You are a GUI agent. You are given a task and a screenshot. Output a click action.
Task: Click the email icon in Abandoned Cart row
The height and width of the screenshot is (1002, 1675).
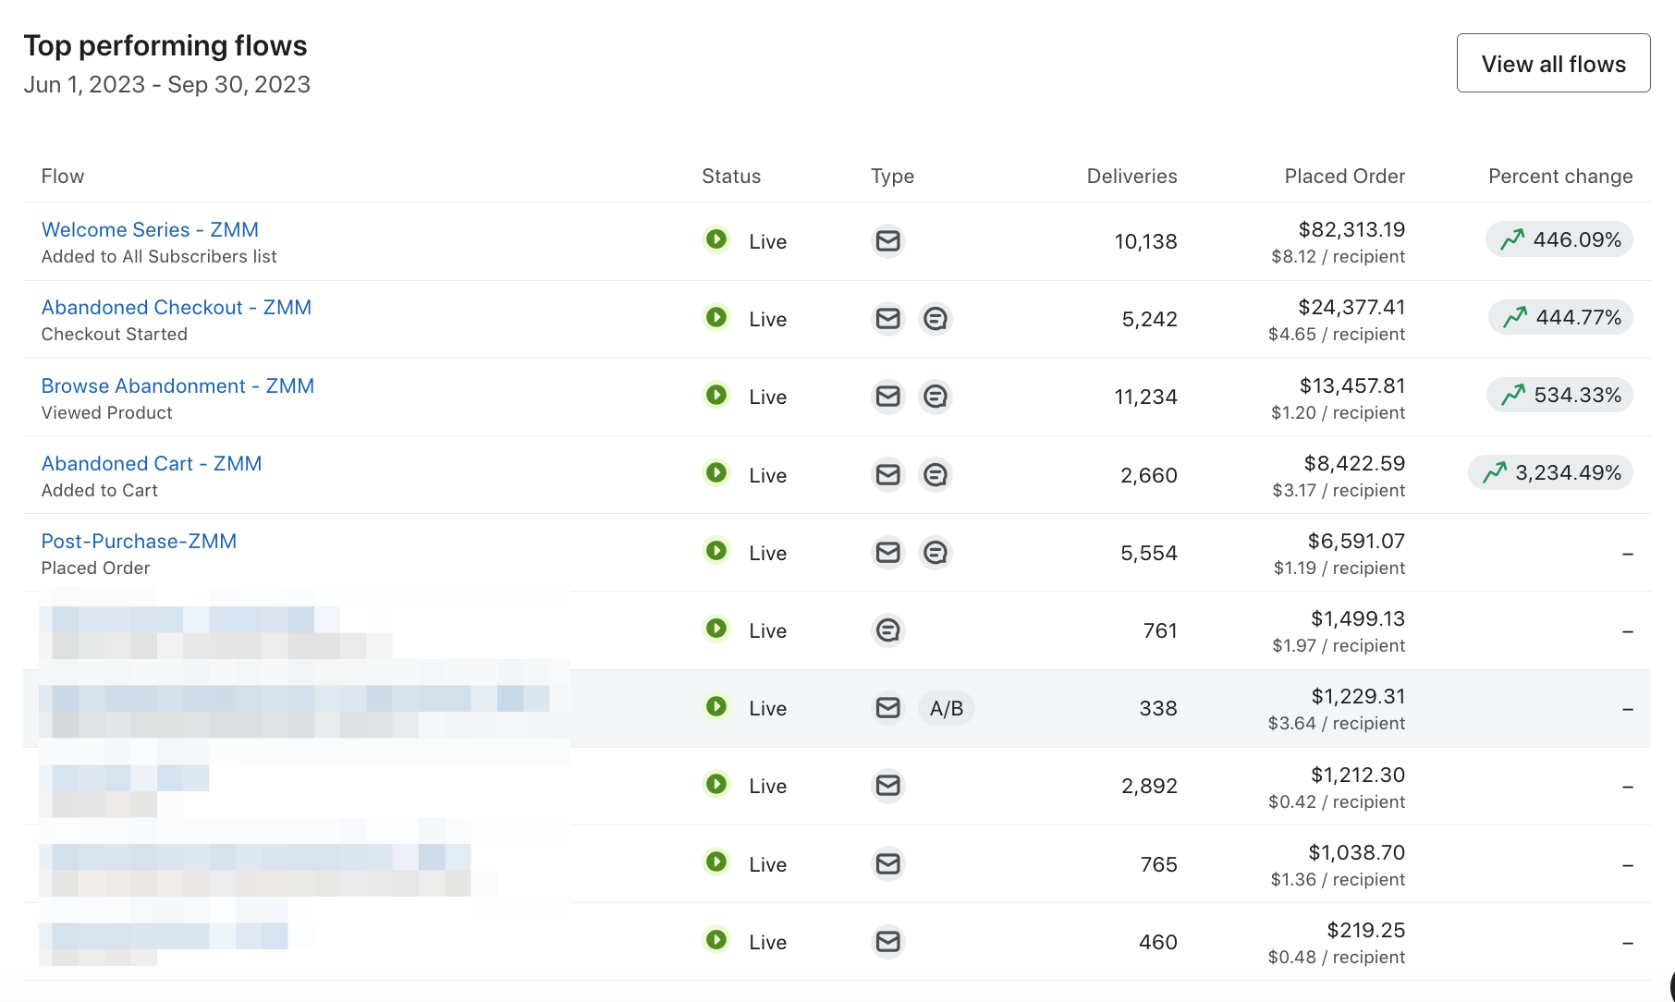(x=887, y=474)
